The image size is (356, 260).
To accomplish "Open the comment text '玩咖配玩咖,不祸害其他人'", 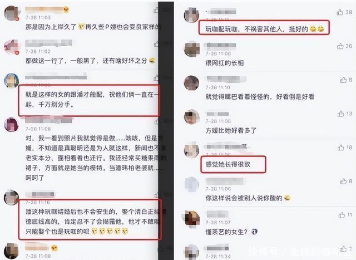I will click(x=256, y=29).
